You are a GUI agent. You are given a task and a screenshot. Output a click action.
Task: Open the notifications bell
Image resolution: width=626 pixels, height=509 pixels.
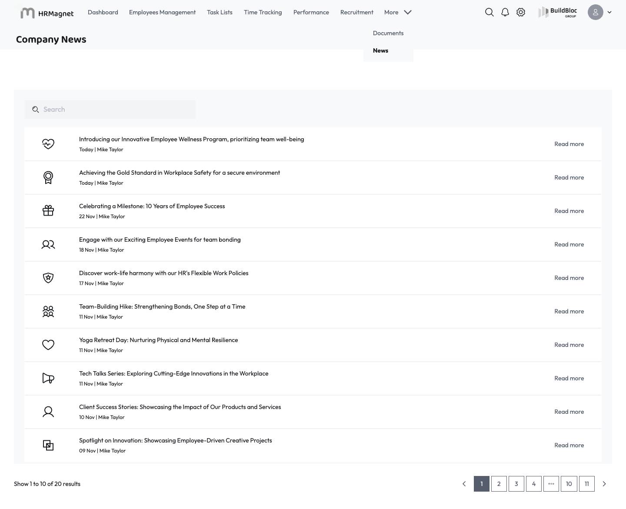coord(505,12)
